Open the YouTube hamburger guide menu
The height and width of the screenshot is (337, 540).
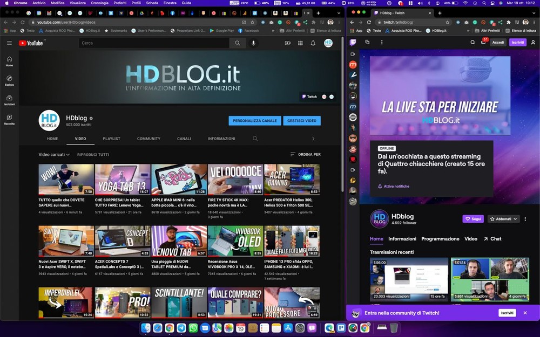[x=9, y=43]
